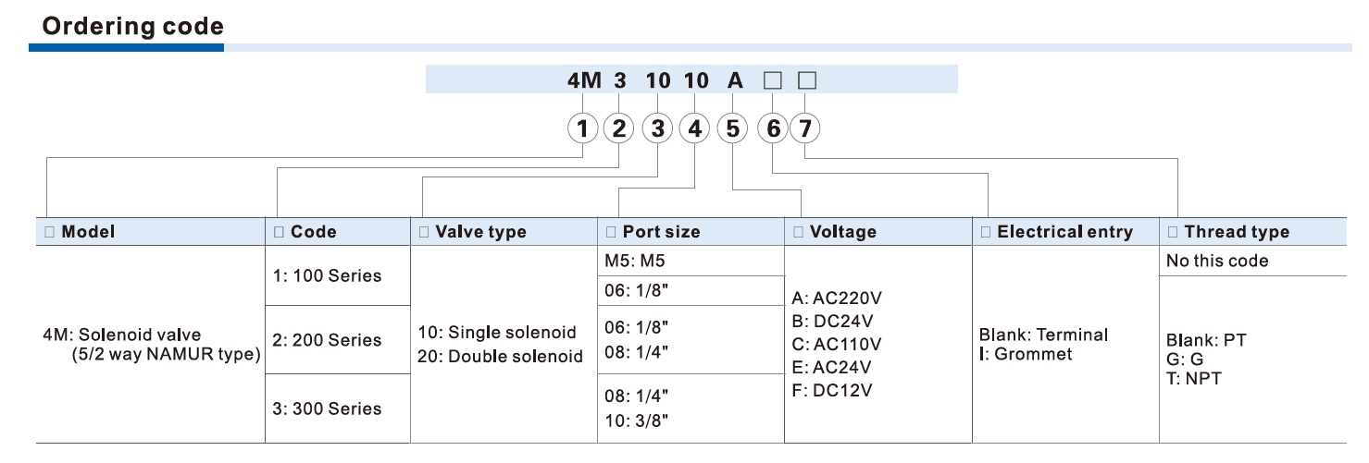The image size is (1369, 463).
Task: Click circled number 5 marker
Action: pyautogui.click(x=733, y=129)
